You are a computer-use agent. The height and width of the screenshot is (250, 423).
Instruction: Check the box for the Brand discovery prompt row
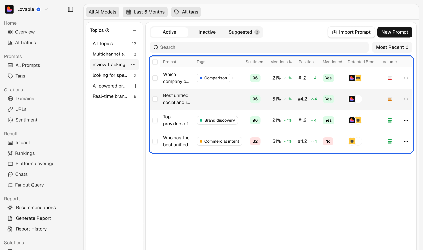tap(155, 120)
